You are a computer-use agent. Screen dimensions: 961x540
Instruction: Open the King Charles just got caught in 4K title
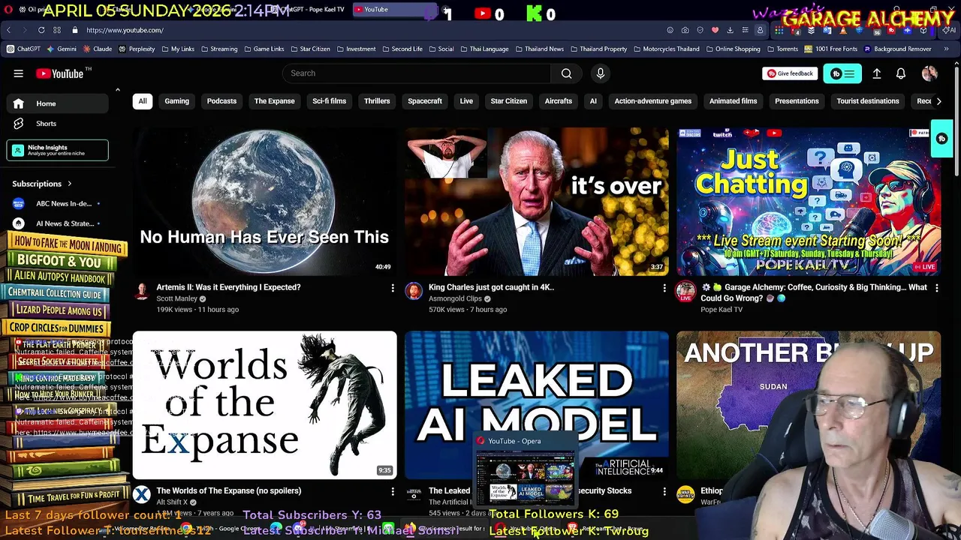(491, 287)
